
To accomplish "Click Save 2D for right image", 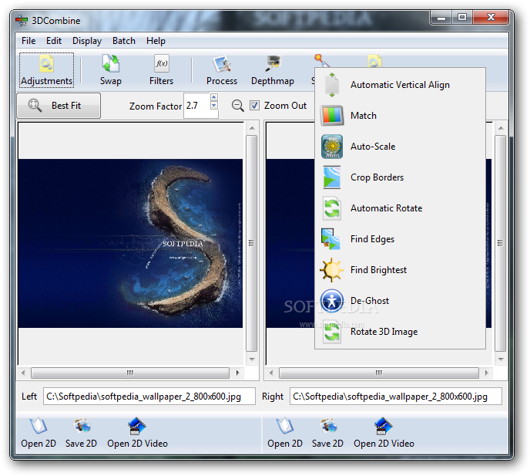I will tap(327, 434).
